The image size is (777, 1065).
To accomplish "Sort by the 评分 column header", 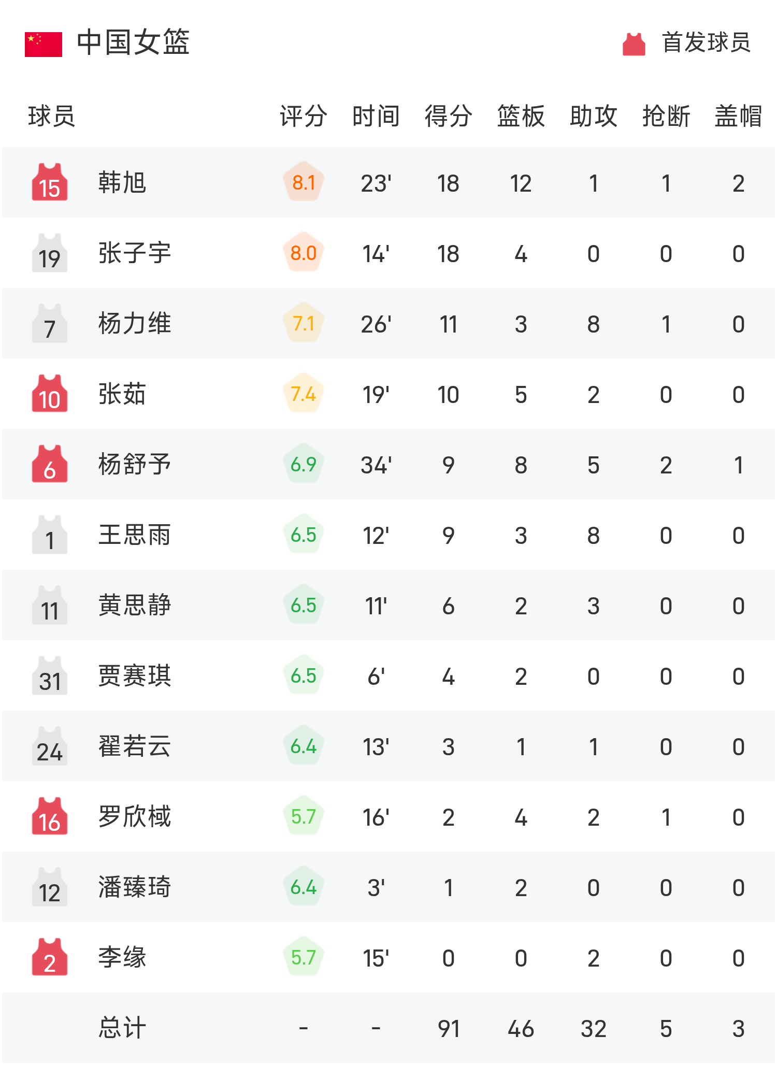I will 304,116.
